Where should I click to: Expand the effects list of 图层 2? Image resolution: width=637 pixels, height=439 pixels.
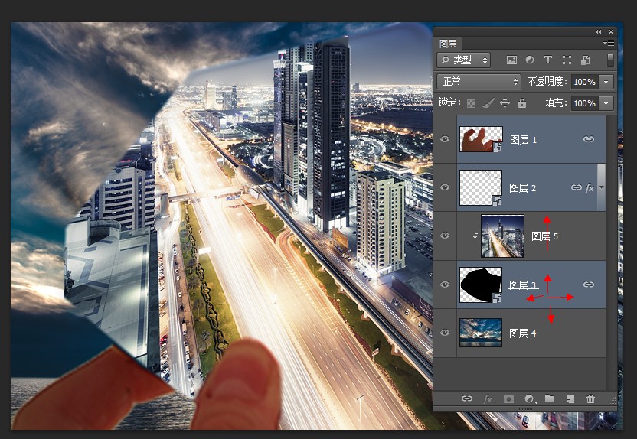pos(601,187)
